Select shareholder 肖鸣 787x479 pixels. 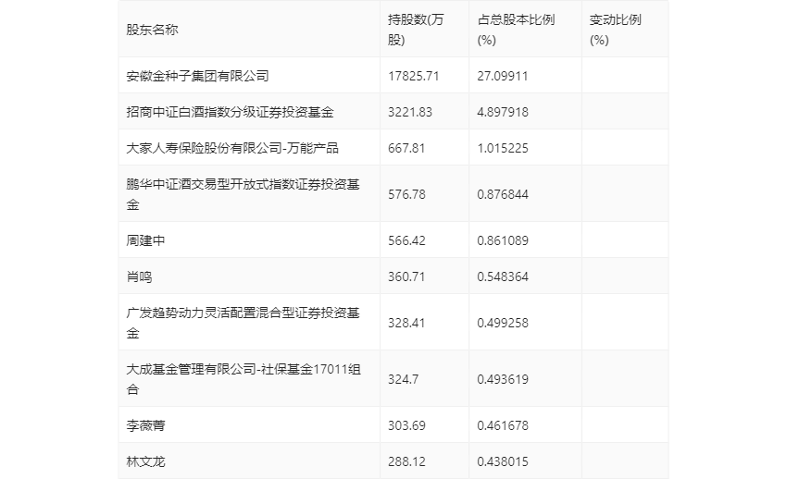coord(139,276)
